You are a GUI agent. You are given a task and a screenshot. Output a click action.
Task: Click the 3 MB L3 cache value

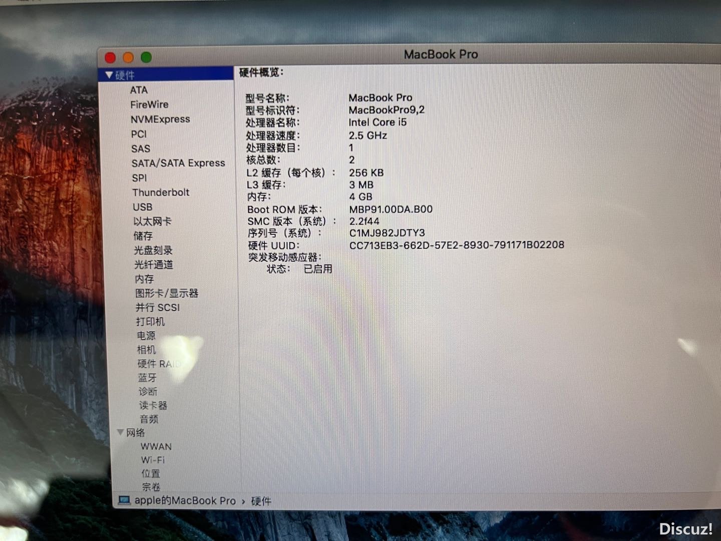(362, 185)
